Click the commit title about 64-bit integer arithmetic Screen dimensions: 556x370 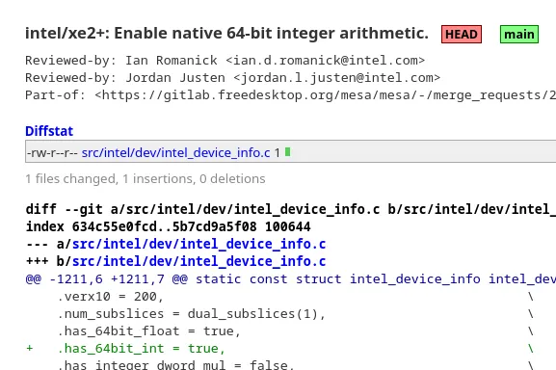(227, 34)
